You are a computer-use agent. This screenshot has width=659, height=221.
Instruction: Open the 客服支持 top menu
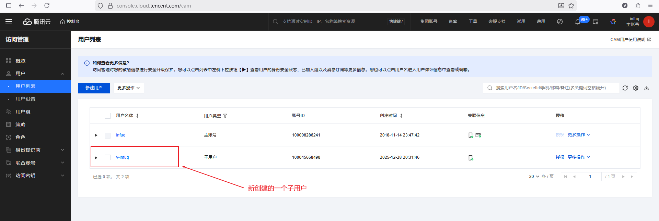[x=497, y=22]
